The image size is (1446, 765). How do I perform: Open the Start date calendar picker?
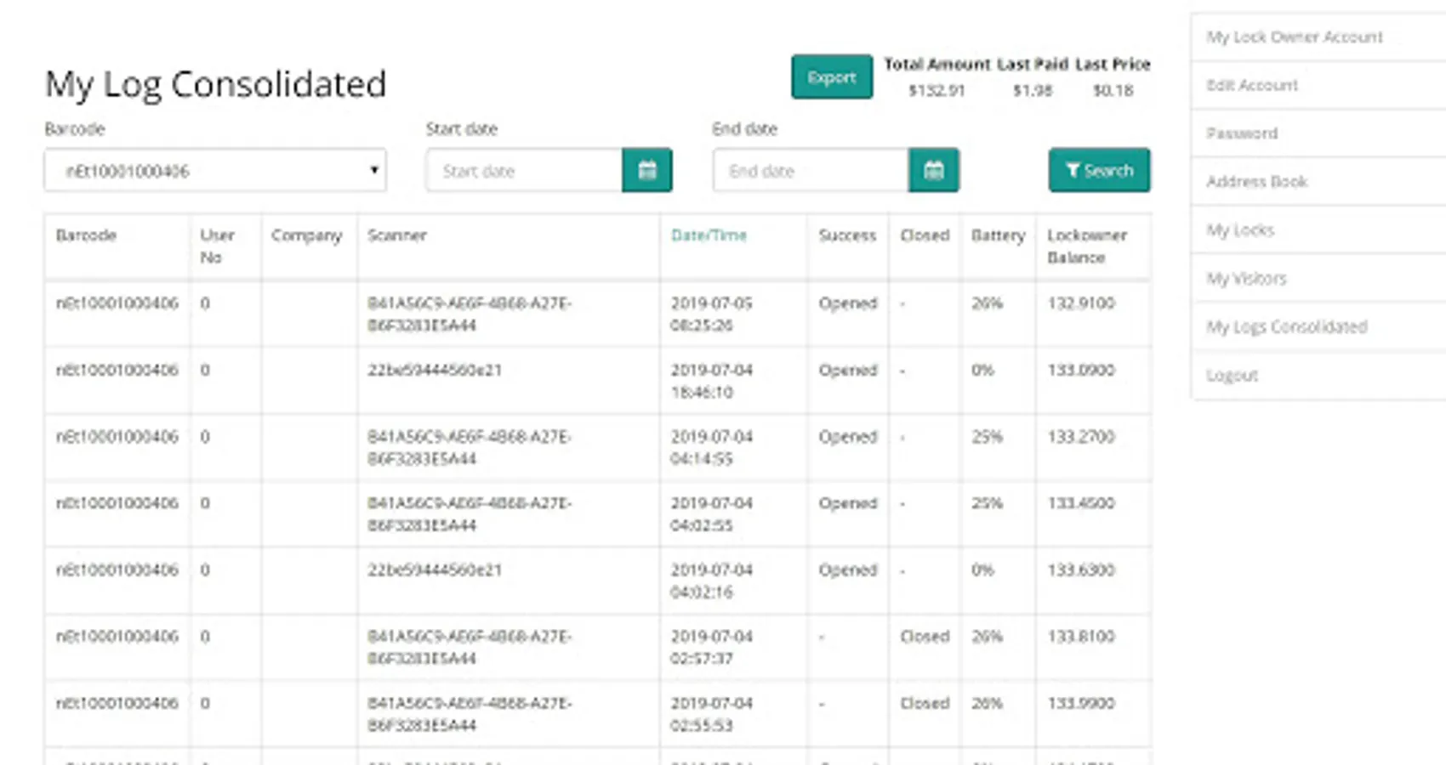coord(647,170)
